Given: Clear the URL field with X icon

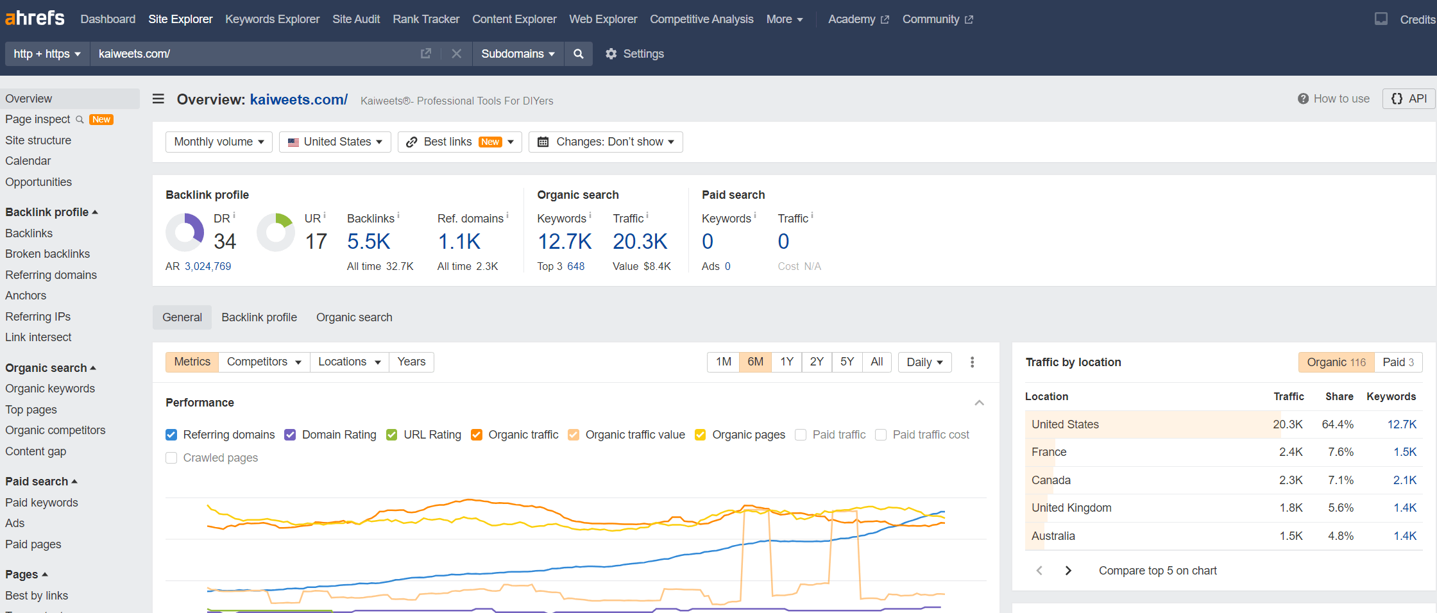Looking at the screenshot, I should [x=457, y=54].
